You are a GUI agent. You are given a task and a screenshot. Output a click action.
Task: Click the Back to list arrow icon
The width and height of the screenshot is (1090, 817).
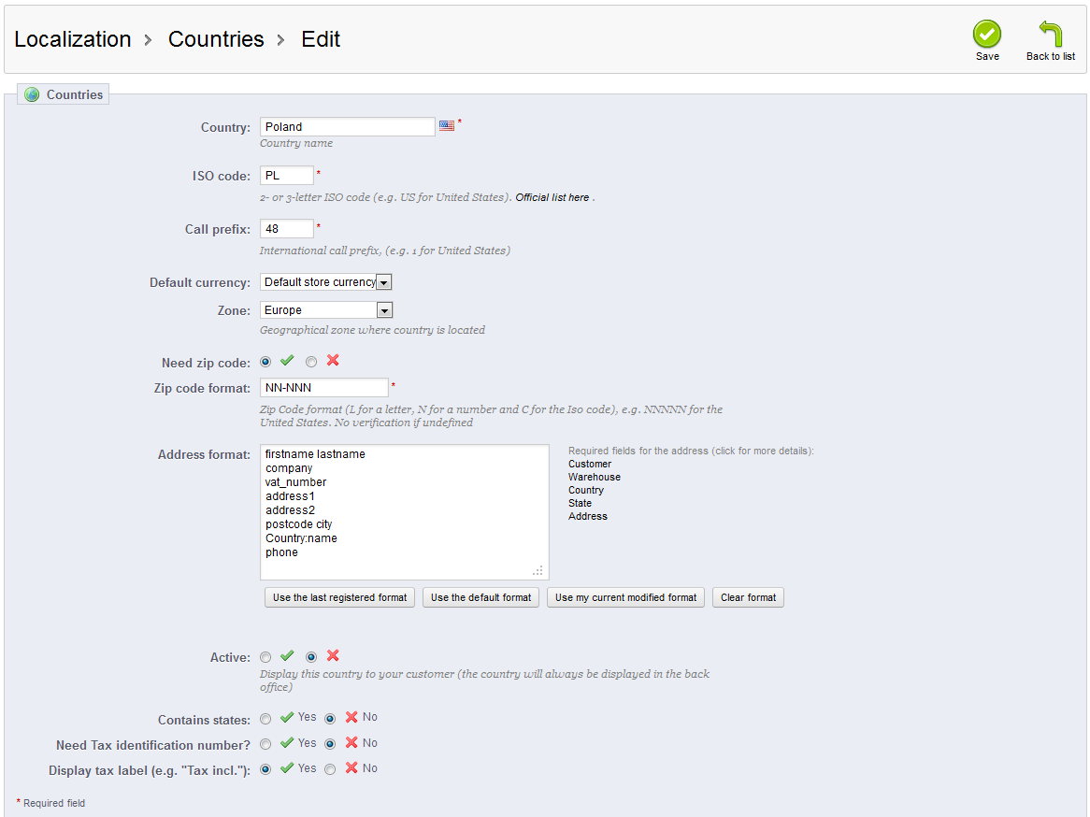tap(1050, 35)
